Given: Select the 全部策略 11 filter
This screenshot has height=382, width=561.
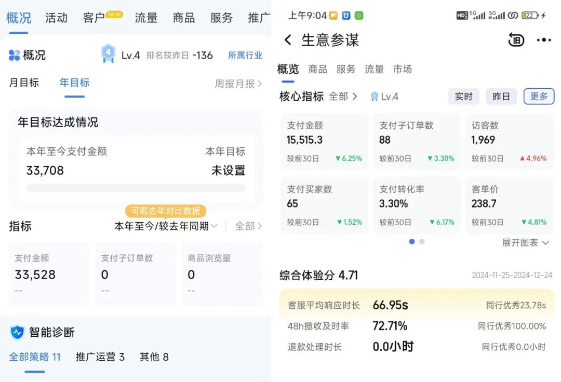Looking at the screenshot, I should click(x=35, y=357).
